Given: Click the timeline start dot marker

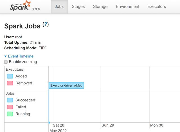Looking at the screenshot, I should coord(49,122).
